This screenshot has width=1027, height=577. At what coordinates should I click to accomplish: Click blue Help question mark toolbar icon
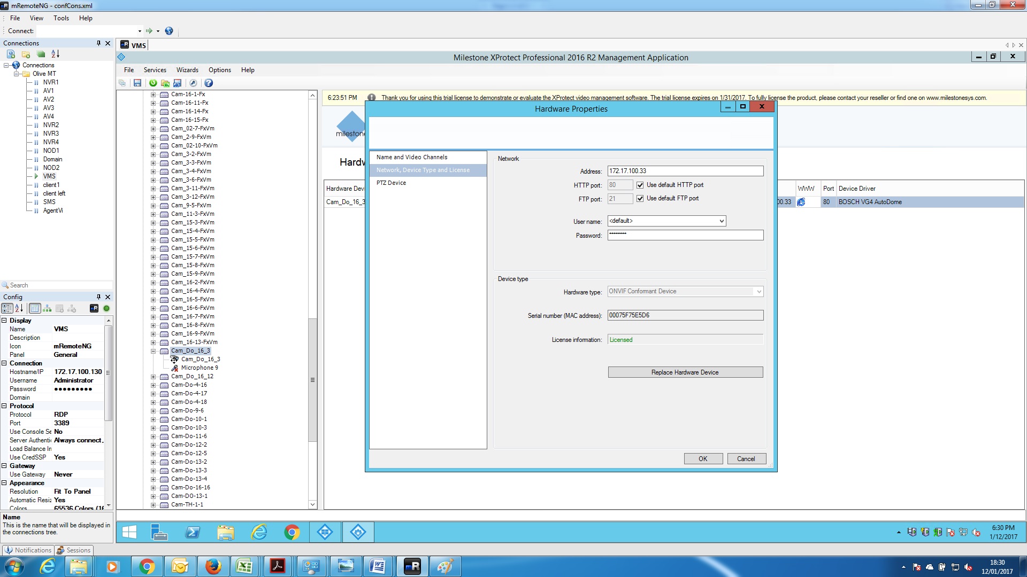209,83
